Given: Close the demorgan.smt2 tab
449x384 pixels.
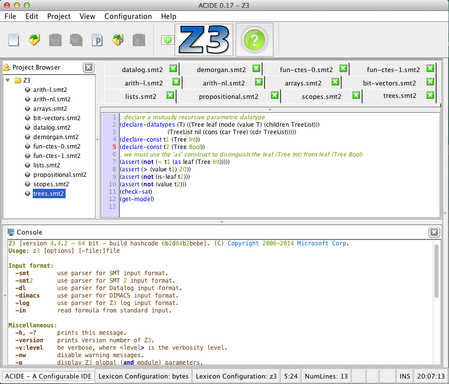Looking at the screenshot, I should 256,69.
